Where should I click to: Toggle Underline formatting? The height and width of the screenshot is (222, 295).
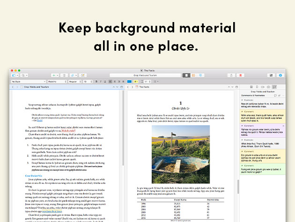click(x=105, y=82)
